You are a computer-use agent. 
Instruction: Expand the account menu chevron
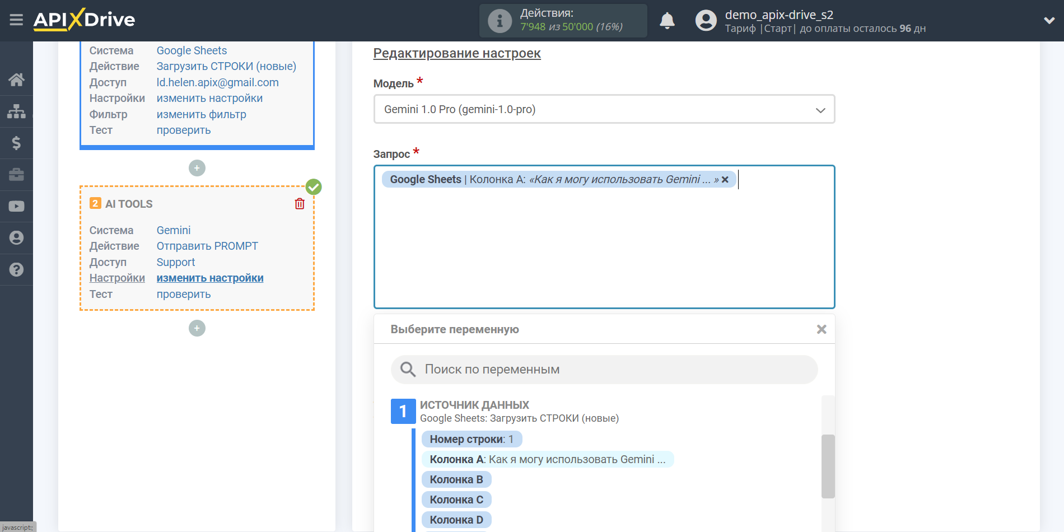[x=1049, y=21]
